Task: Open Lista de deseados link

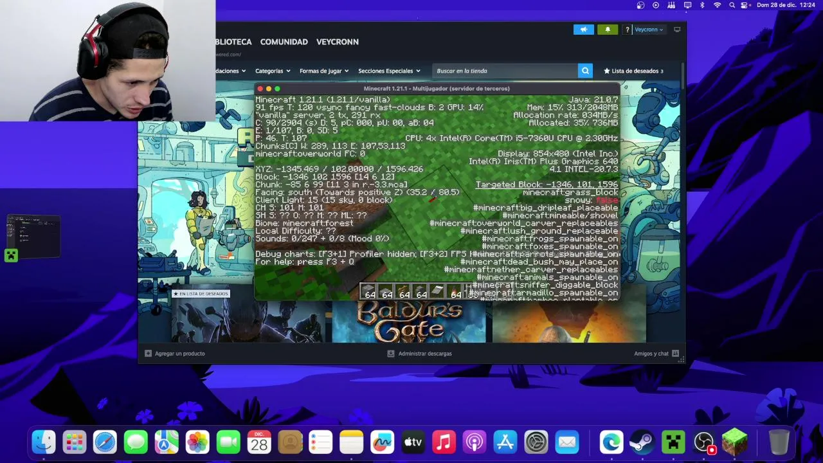Action: [x=633, y=71]
